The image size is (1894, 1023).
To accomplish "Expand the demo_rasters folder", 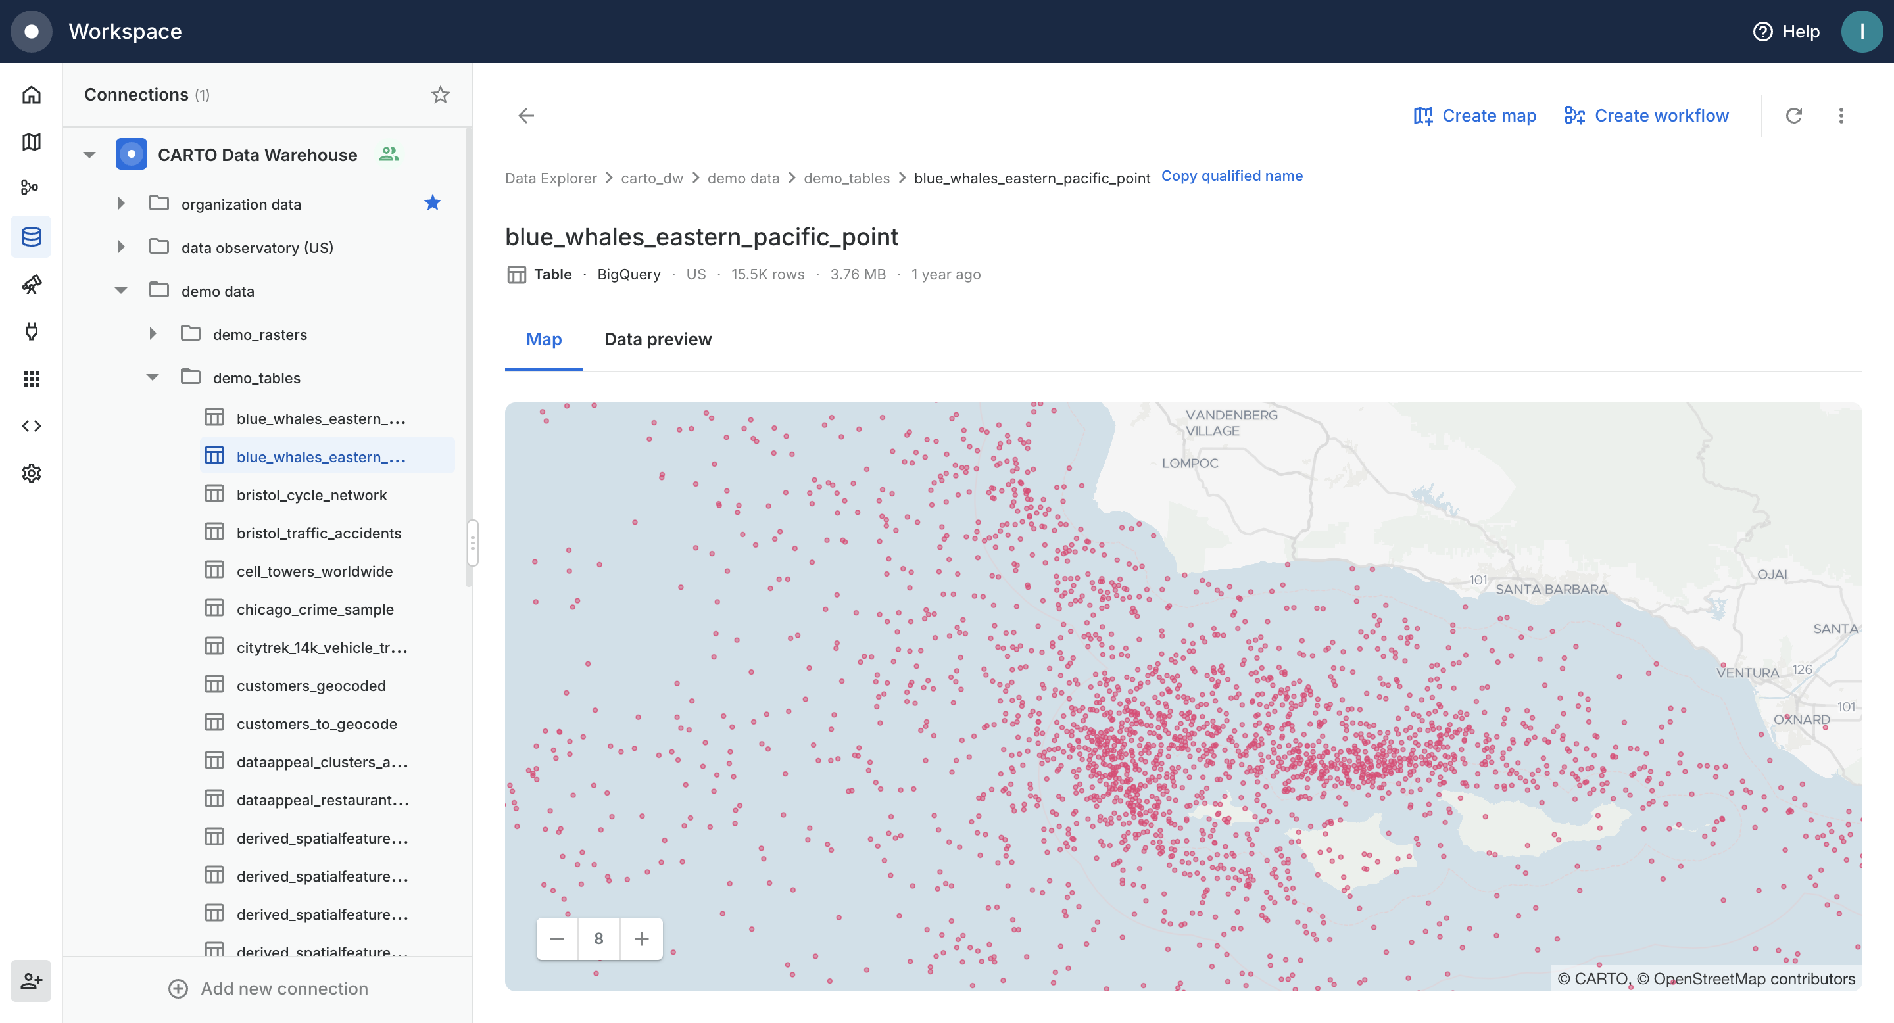I will [152, 335].
